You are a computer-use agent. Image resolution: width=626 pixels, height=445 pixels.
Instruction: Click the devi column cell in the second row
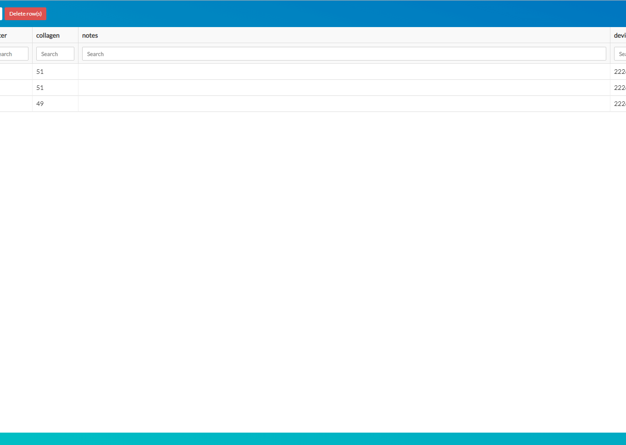coord(620,88)
